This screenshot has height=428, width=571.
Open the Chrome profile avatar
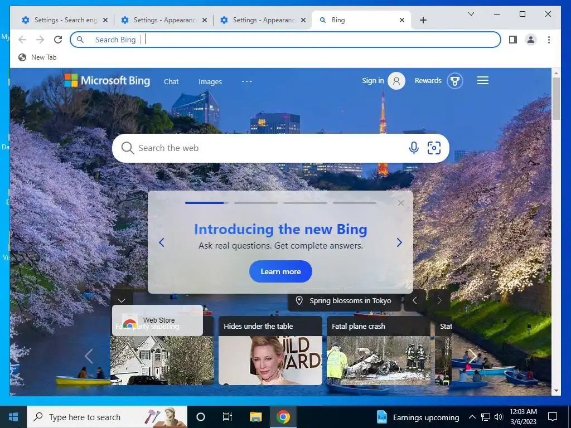coord(531,40)
